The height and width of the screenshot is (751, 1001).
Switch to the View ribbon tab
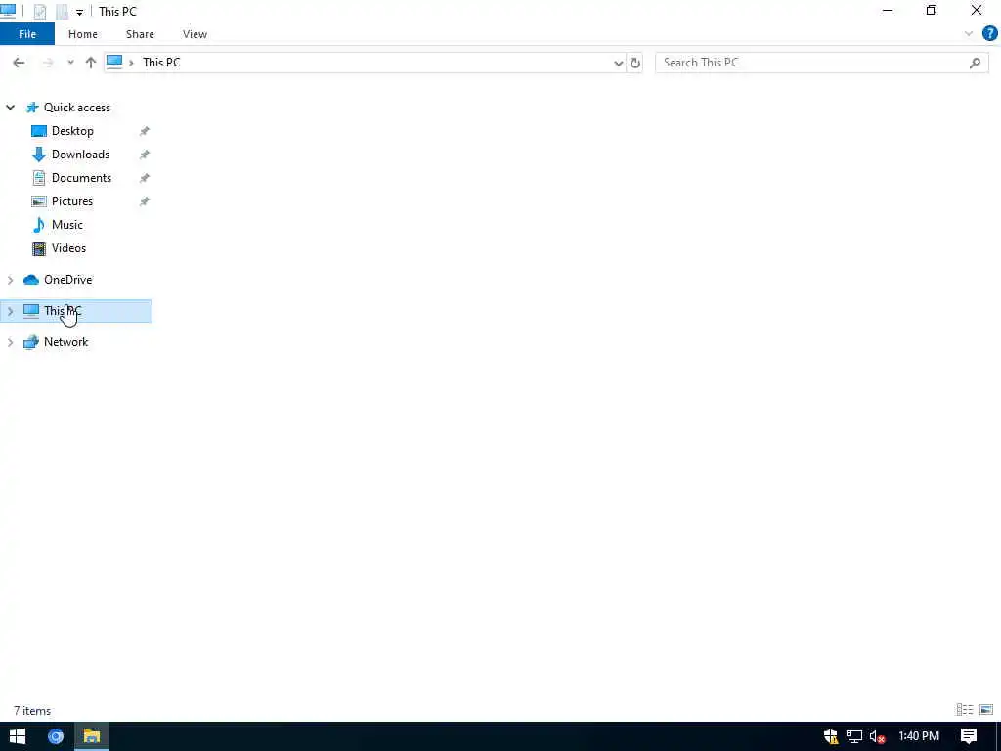click(x=195, y=34)
